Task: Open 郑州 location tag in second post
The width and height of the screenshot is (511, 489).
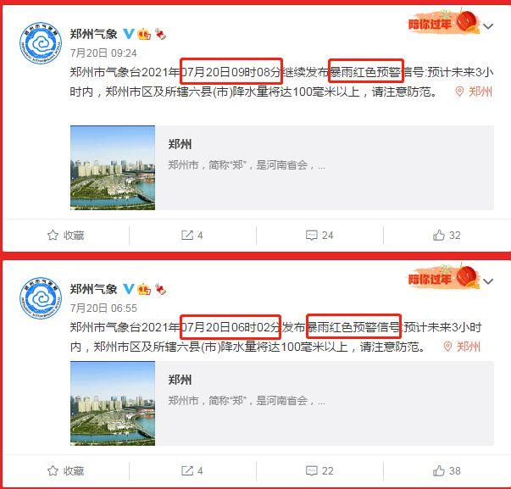Action: [462, 347]
